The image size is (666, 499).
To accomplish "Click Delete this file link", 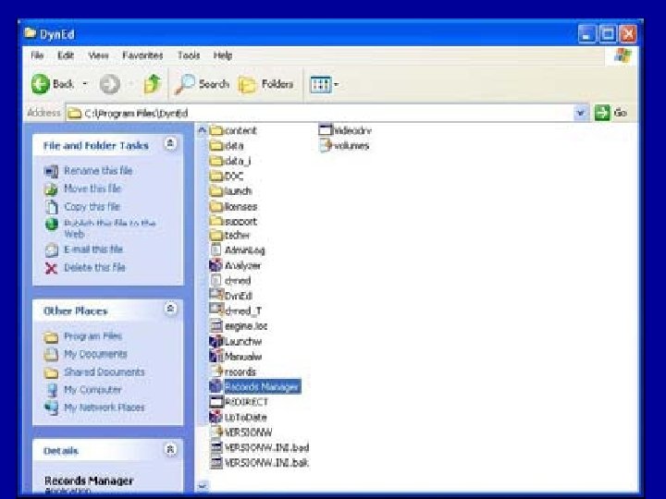I will [94, 267].
